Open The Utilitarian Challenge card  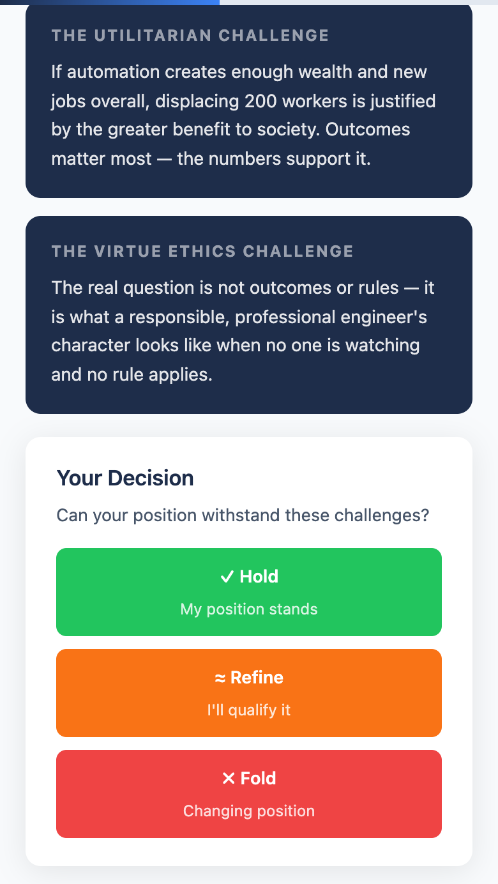click(248, 101)
